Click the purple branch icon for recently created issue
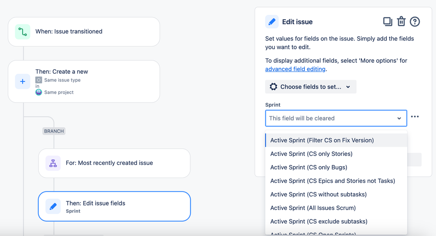Viewport: 436px width, 236px height. (x=53, y=163)
